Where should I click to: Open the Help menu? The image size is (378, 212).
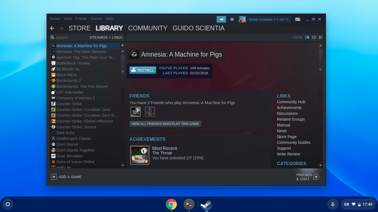click(110, 19)
